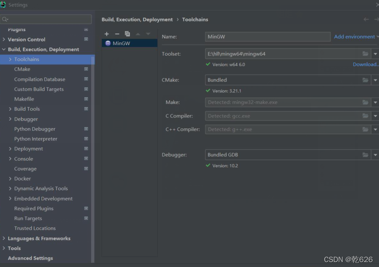Screen dimensions: 379x267
Task: Open the Toolset path dropdown
Action: [375, 54]
